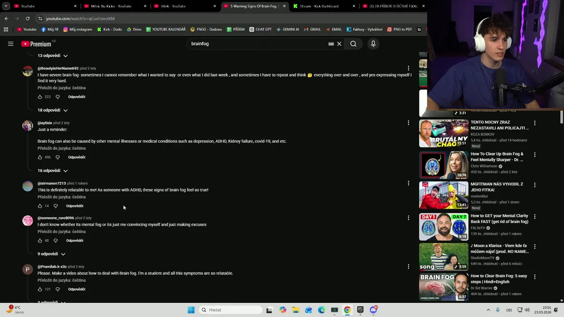The image size is (564, 317).
Task: Reply to @airmanon7213 comment with Odpovědět
Action: tap(74, 206)
